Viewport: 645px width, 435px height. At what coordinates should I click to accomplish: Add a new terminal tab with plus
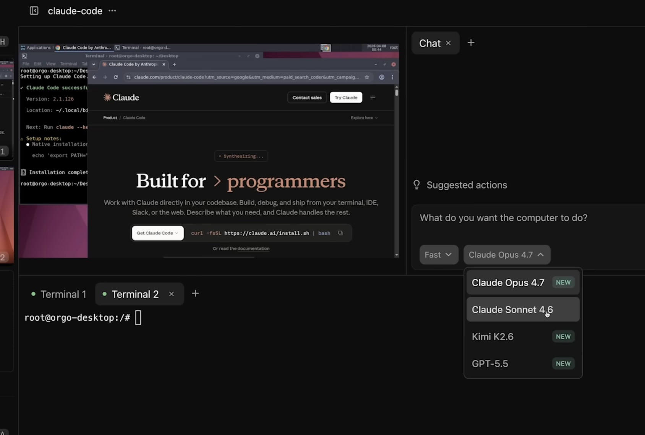(195, 294)
